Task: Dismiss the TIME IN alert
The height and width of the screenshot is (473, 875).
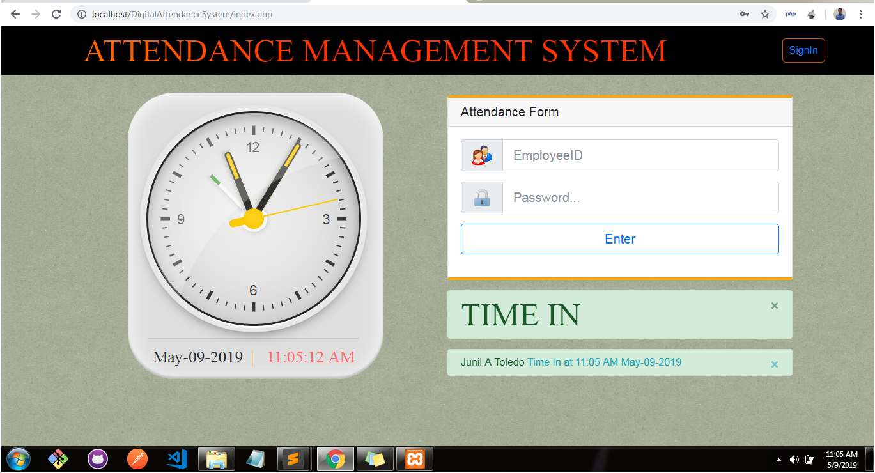Action: click(x=774, y=306)
